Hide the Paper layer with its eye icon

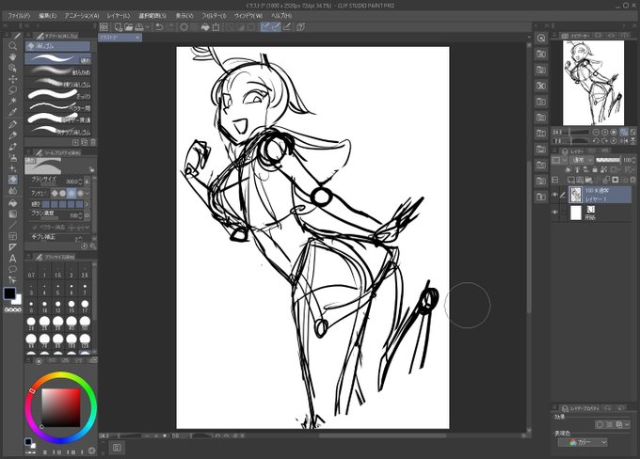[554, 213]
